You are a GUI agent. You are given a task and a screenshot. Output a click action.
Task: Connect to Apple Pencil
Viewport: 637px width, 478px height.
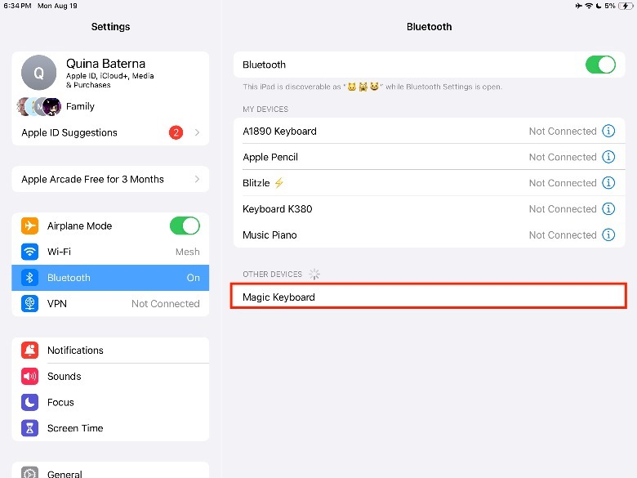coord(429,157)
